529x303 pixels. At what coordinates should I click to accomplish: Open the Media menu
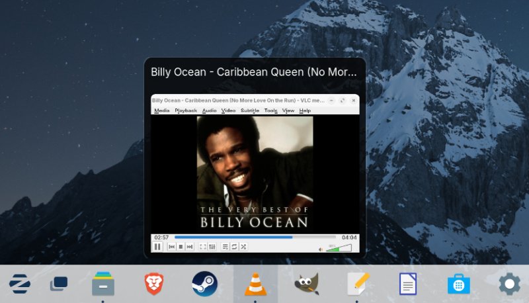coord(161,110)
